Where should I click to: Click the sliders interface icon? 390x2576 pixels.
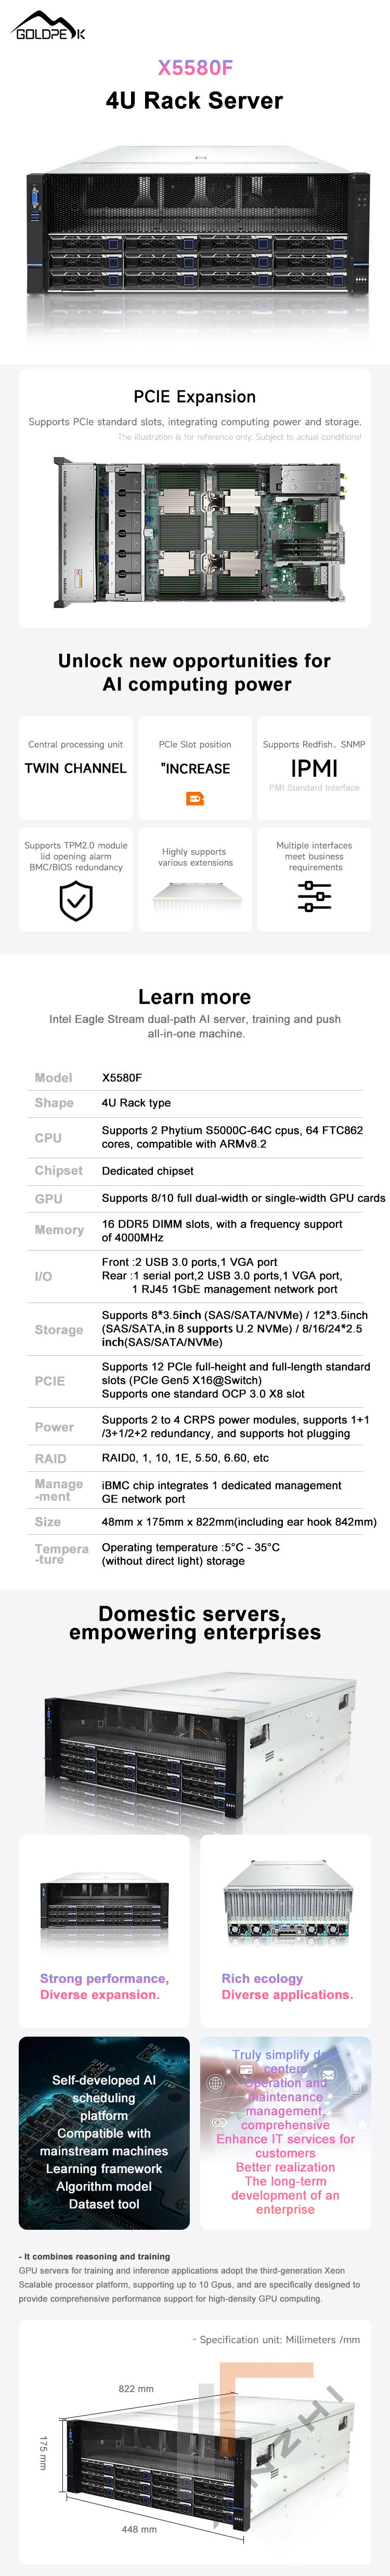click(314, 896)
